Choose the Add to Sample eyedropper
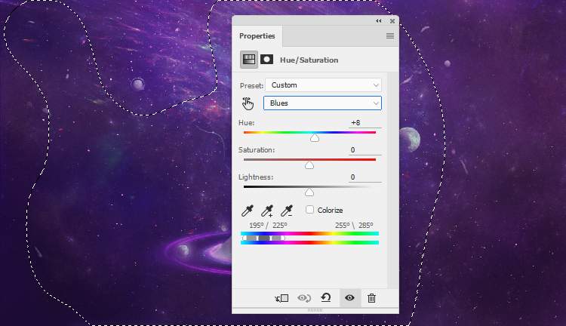Image resolution: width=566 pixels, height=326 pixels. tap(267, 211)
